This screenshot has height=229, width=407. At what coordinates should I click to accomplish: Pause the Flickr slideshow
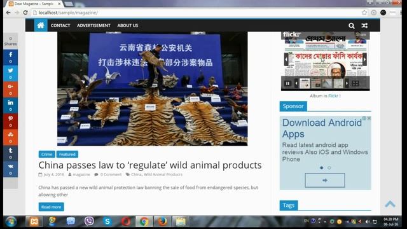(x=287, y=83)
